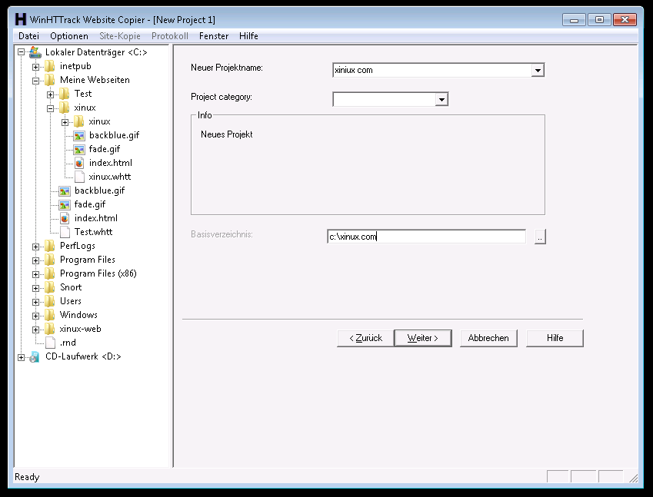The height and width of the screenshot is (497, 653).
Task: Open the Project category dropdown
Action: click(x=441, y=99)
